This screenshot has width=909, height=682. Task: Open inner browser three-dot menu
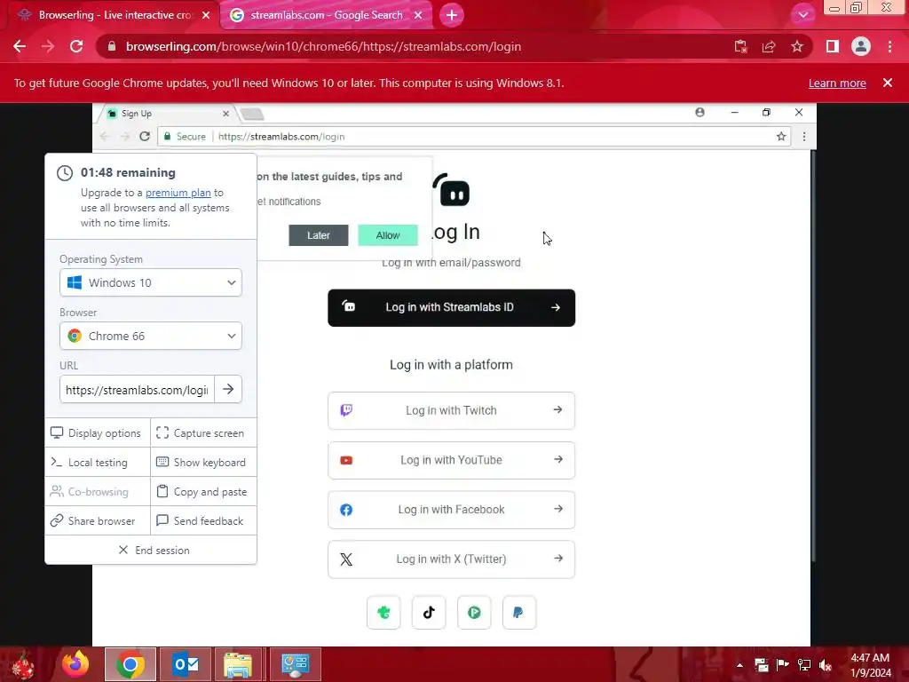point(804,136)
